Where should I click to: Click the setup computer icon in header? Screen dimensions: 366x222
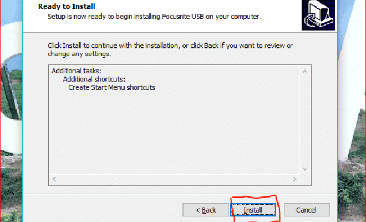point(318,15)
